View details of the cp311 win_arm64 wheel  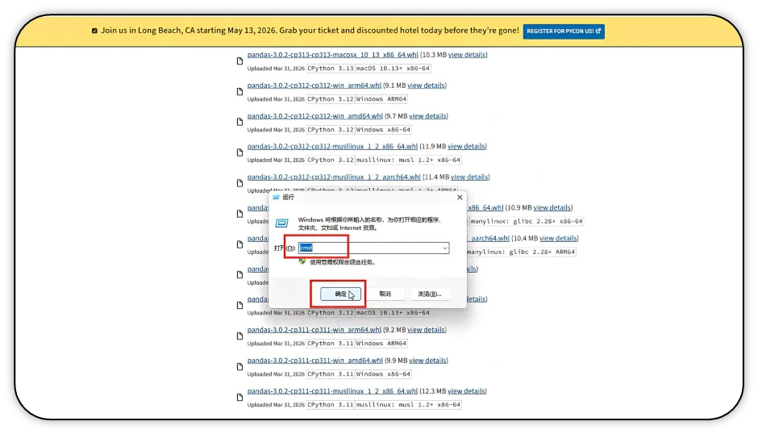pos(426,329)
